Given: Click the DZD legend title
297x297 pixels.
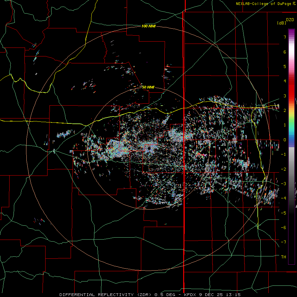Looking at the screenshot, I should pyautogui.click(x=290, y=20).
